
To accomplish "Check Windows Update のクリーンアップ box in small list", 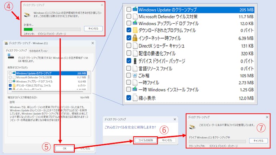I will coord(10,73).
